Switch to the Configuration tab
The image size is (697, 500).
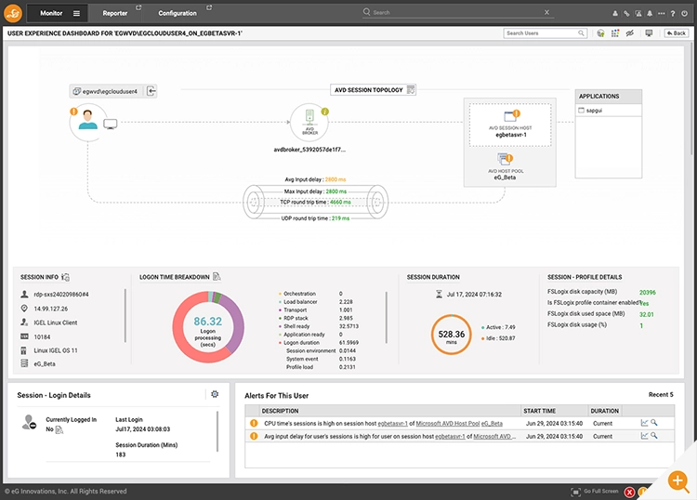(x=178, y=13)
